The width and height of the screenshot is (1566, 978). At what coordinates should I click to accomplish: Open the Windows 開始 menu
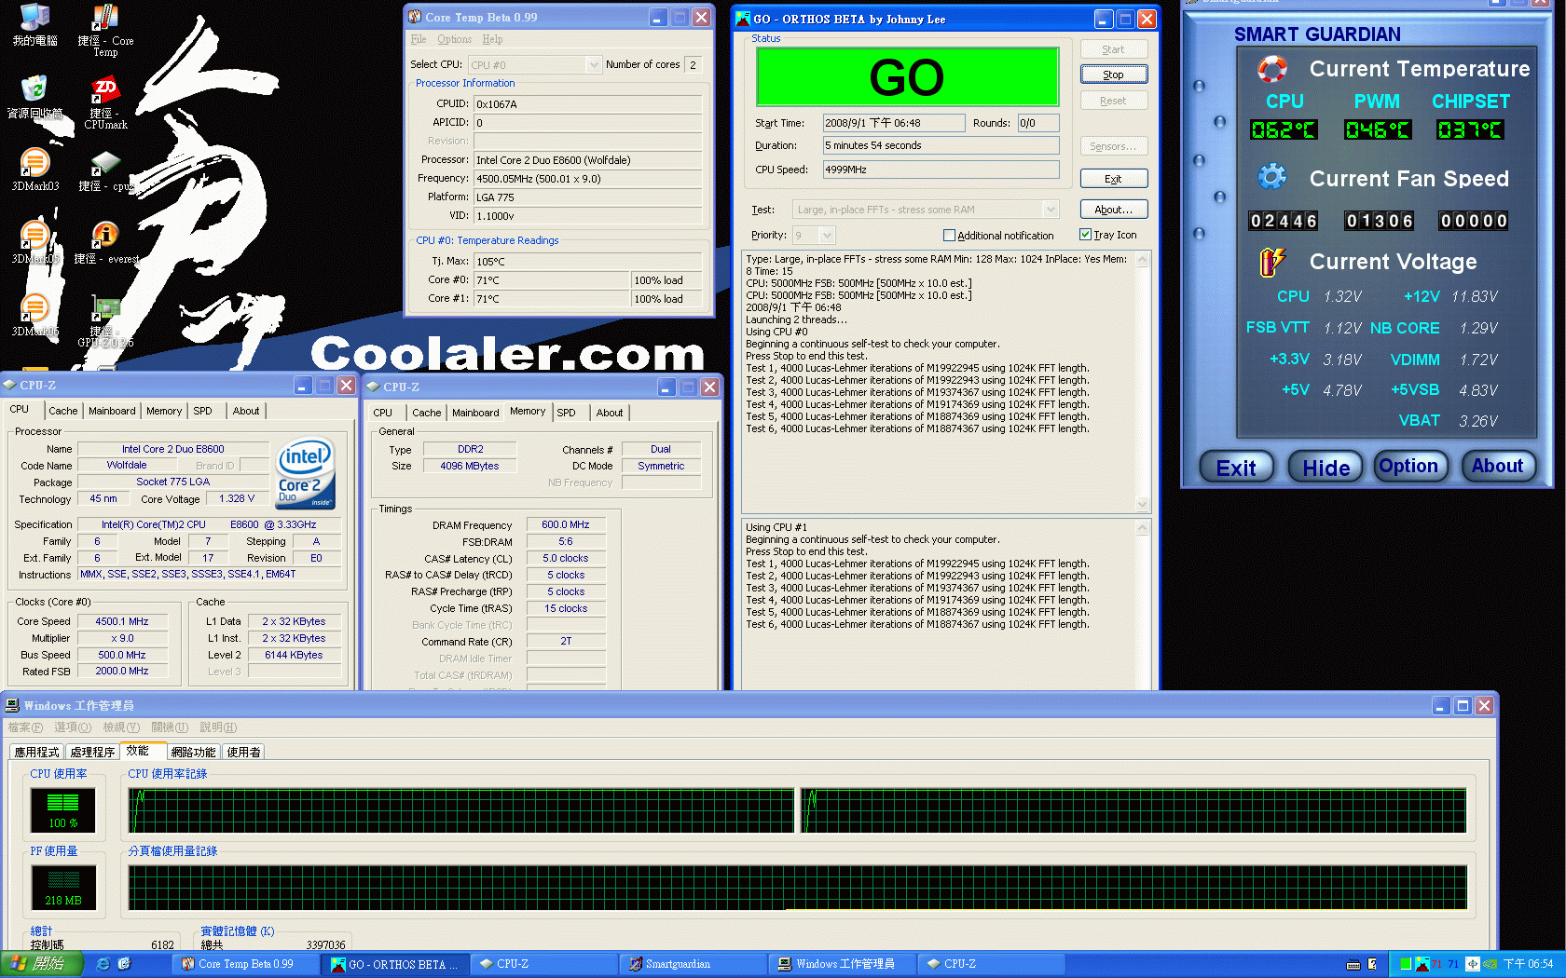[x=39, y=964]
